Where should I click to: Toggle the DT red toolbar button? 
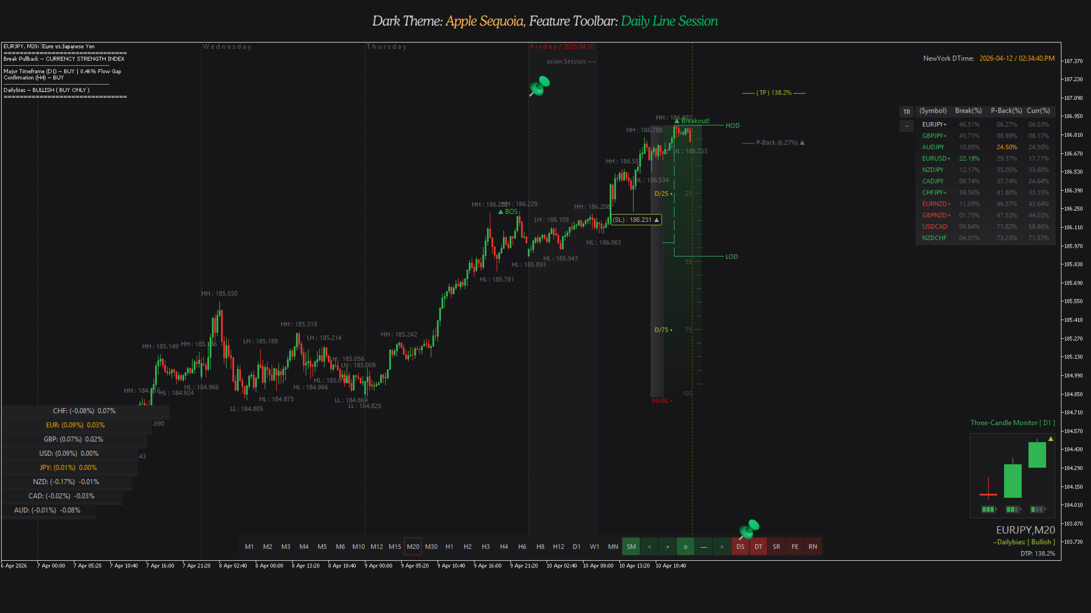coord(758,547)
